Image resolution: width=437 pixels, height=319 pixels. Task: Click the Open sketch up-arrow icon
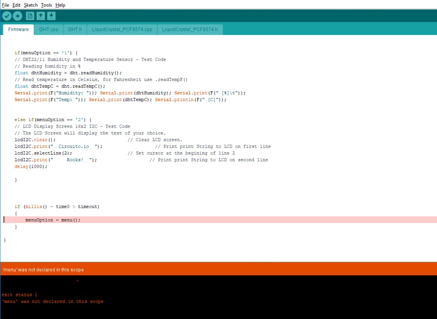[x=41, y=16]
